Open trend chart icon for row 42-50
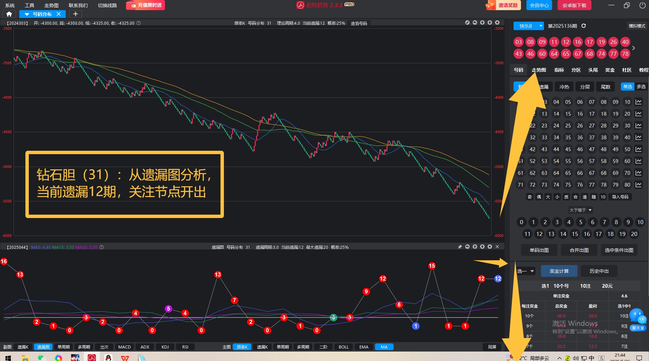Screen dimensions: 649x361 pos(638,149)
